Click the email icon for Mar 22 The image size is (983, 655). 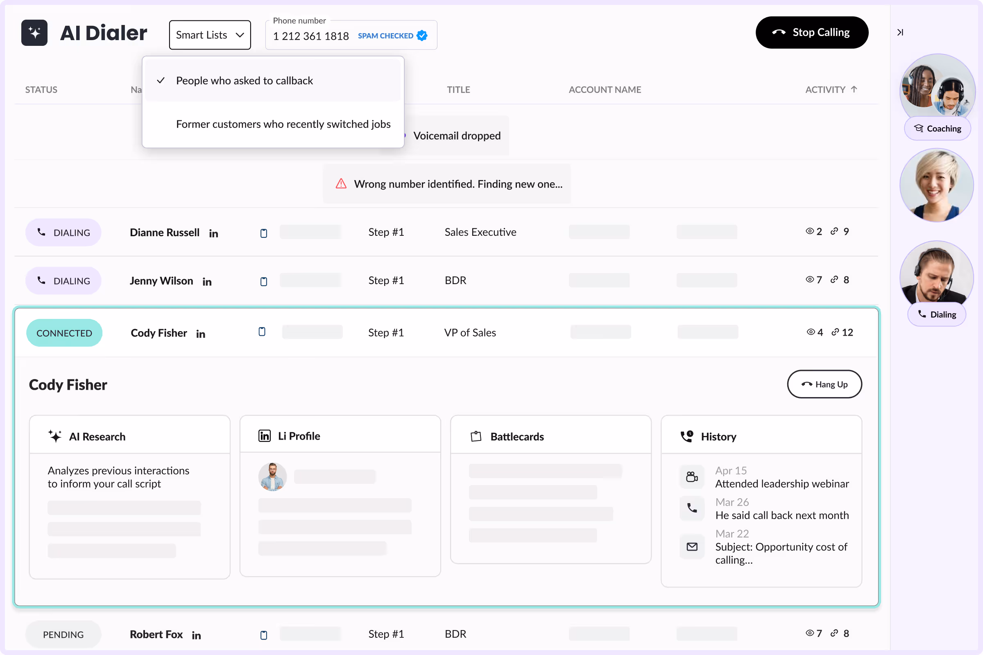(692, 547)
